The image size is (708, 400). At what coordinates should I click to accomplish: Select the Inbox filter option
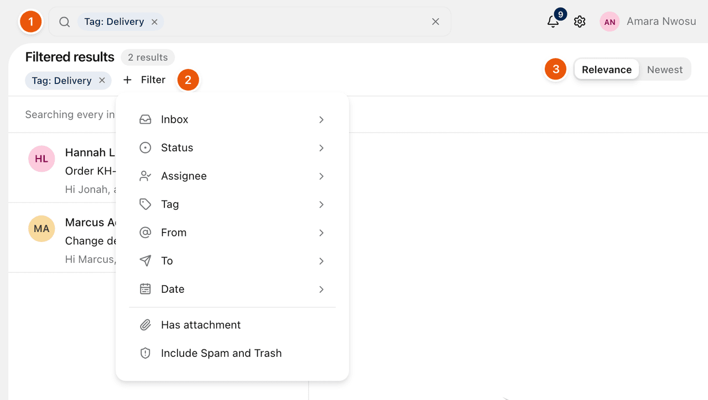(x=232, y=119)
